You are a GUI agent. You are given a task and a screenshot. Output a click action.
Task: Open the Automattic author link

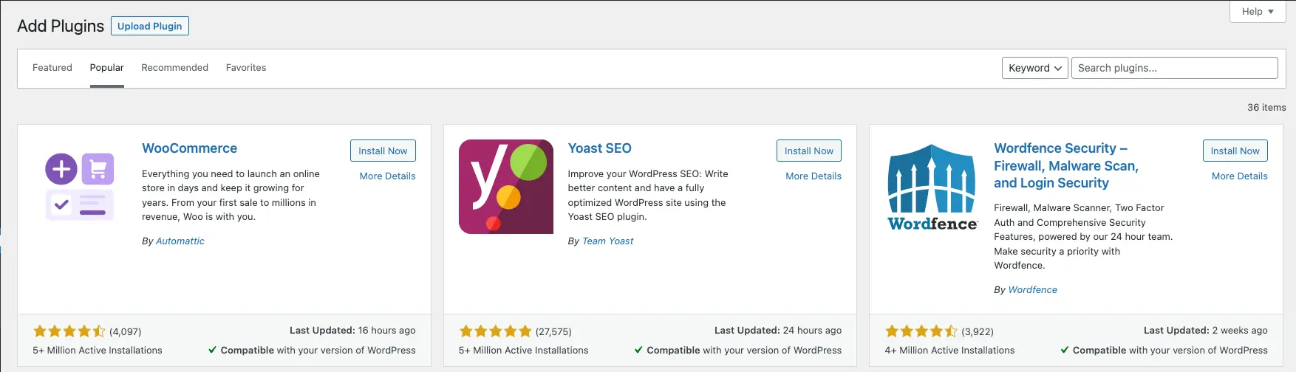(180, 241)
